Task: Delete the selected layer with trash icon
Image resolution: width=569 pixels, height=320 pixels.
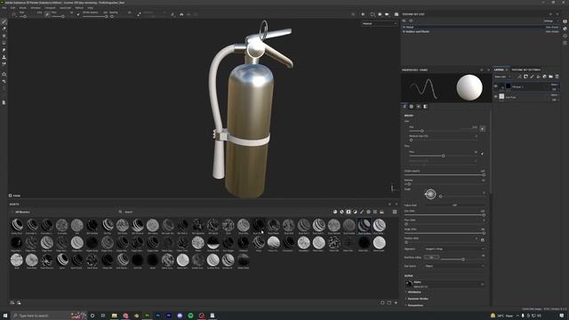Action: (557, 76)
